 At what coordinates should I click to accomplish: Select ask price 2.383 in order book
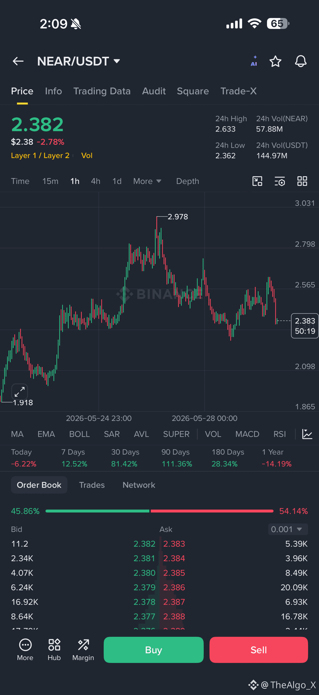click(x=174, y=544)
